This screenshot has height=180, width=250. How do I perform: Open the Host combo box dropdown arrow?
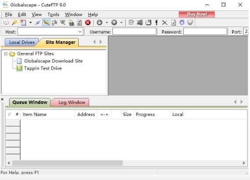click(80, 32)
